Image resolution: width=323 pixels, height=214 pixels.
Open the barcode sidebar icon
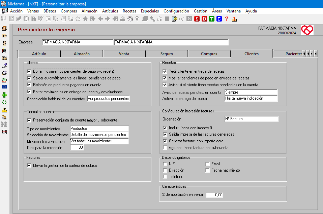click(x=4, y=132)
